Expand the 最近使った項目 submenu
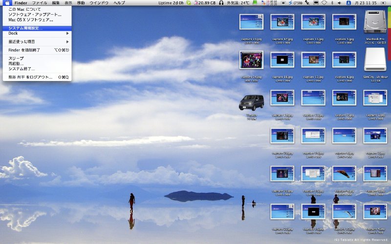Viewport: 391px width, 244px height. [x=37, y=41]
